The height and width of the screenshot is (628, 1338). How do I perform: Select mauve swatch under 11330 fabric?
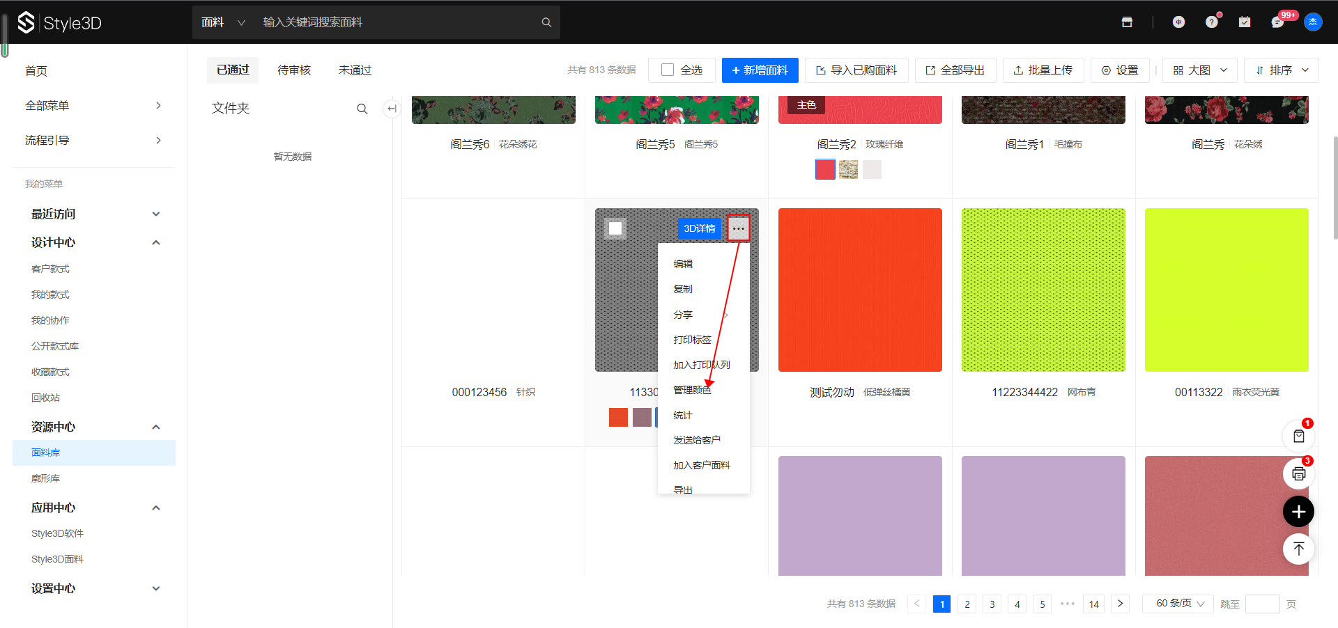point(642,417)
